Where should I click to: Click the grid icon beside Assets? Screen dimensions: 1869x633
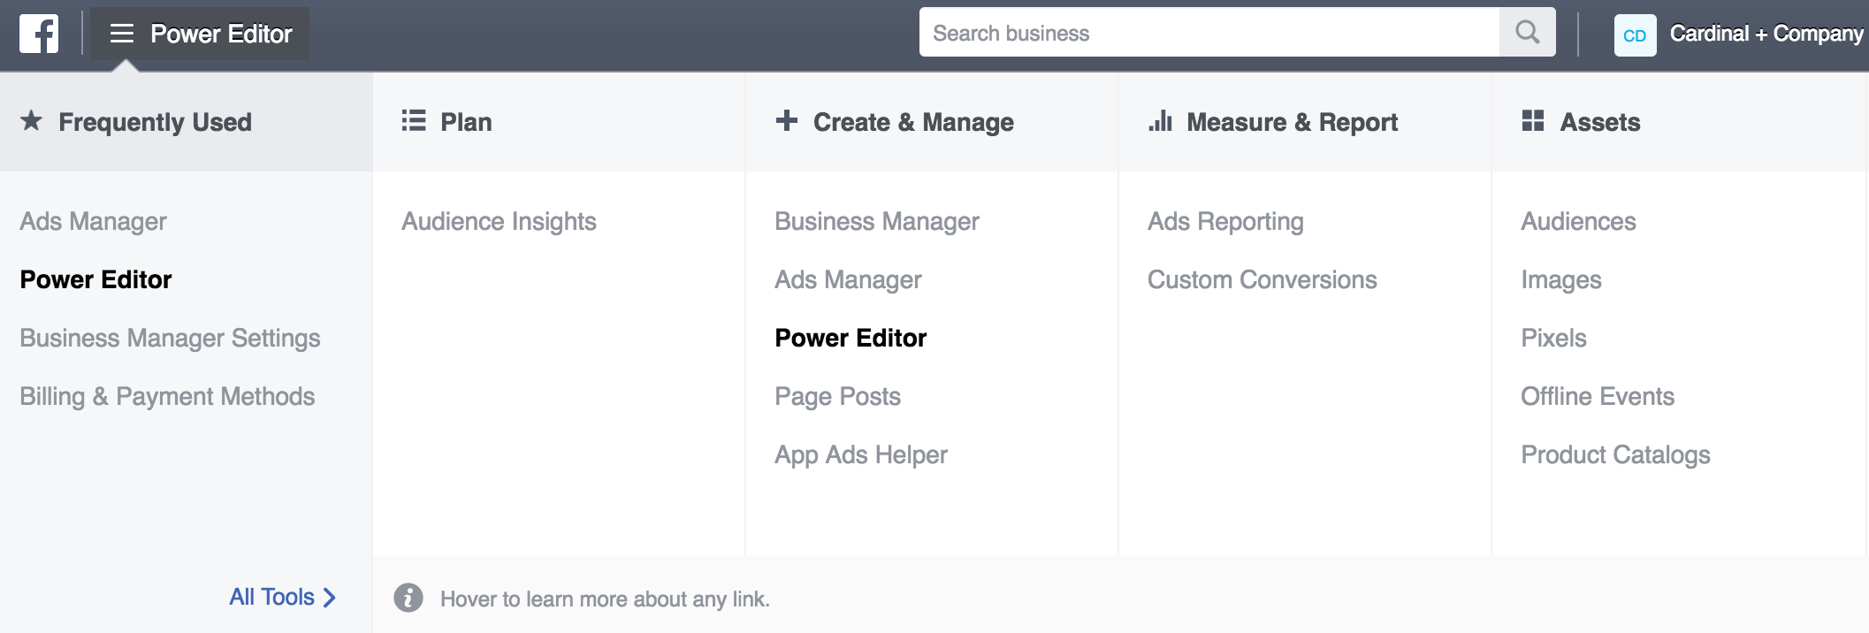click(x=1533, y=120)
